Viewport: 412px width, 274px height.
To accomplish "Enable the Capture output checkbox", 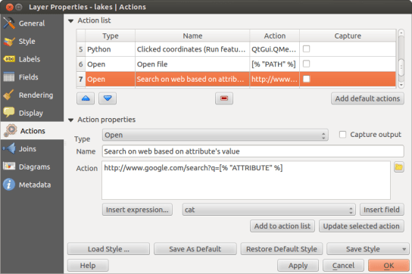I will [342, 135].
